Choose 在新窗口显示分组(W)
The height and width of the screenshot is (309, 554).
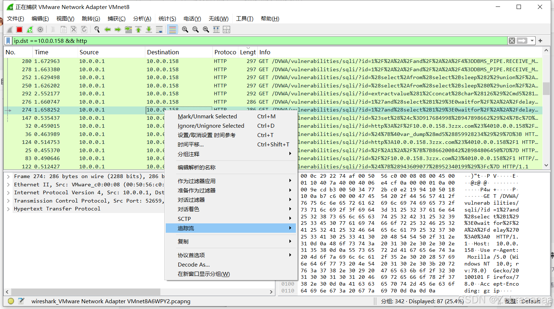(231, 274)
